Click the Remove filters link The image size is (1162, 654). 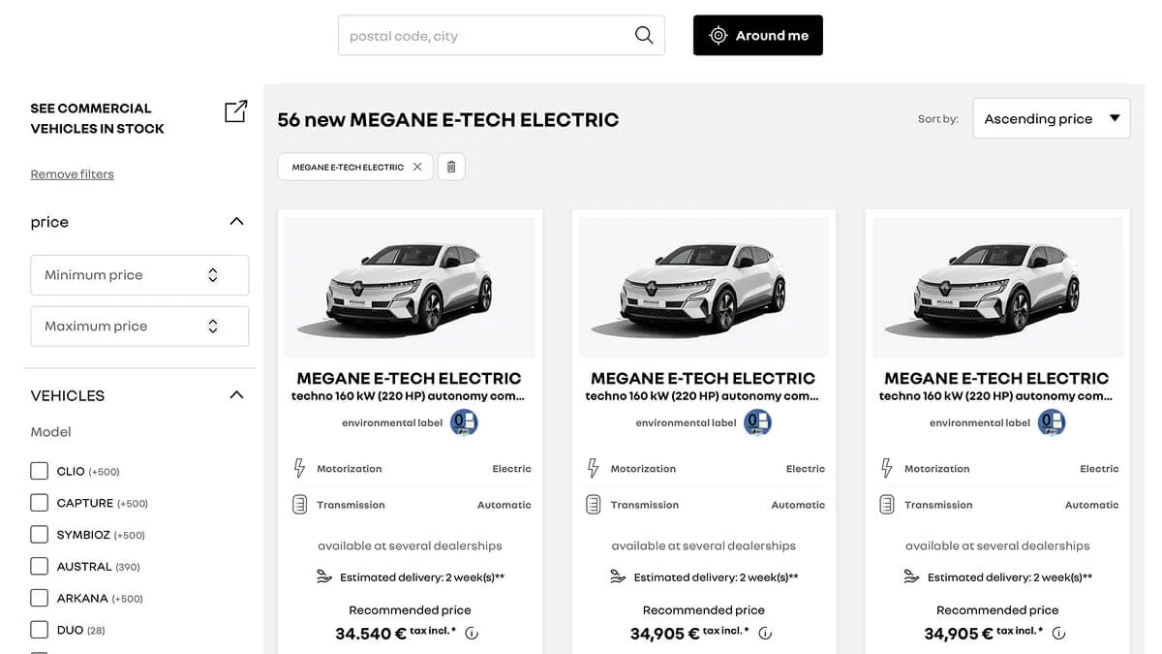[x=71, y=173]
